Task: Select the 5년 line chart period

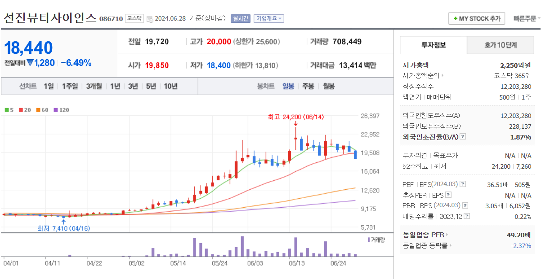Action: [x=151, y=86]
